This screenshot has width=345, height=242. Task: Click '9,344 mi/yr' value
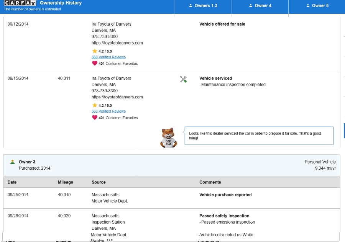click(325, 168)
